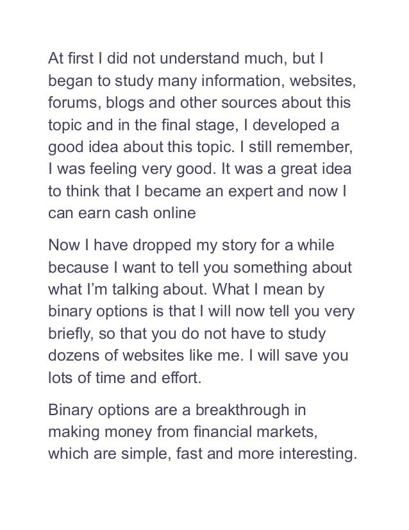
Task: Click the word "dropped" in second paragraph
Action: 162,246
